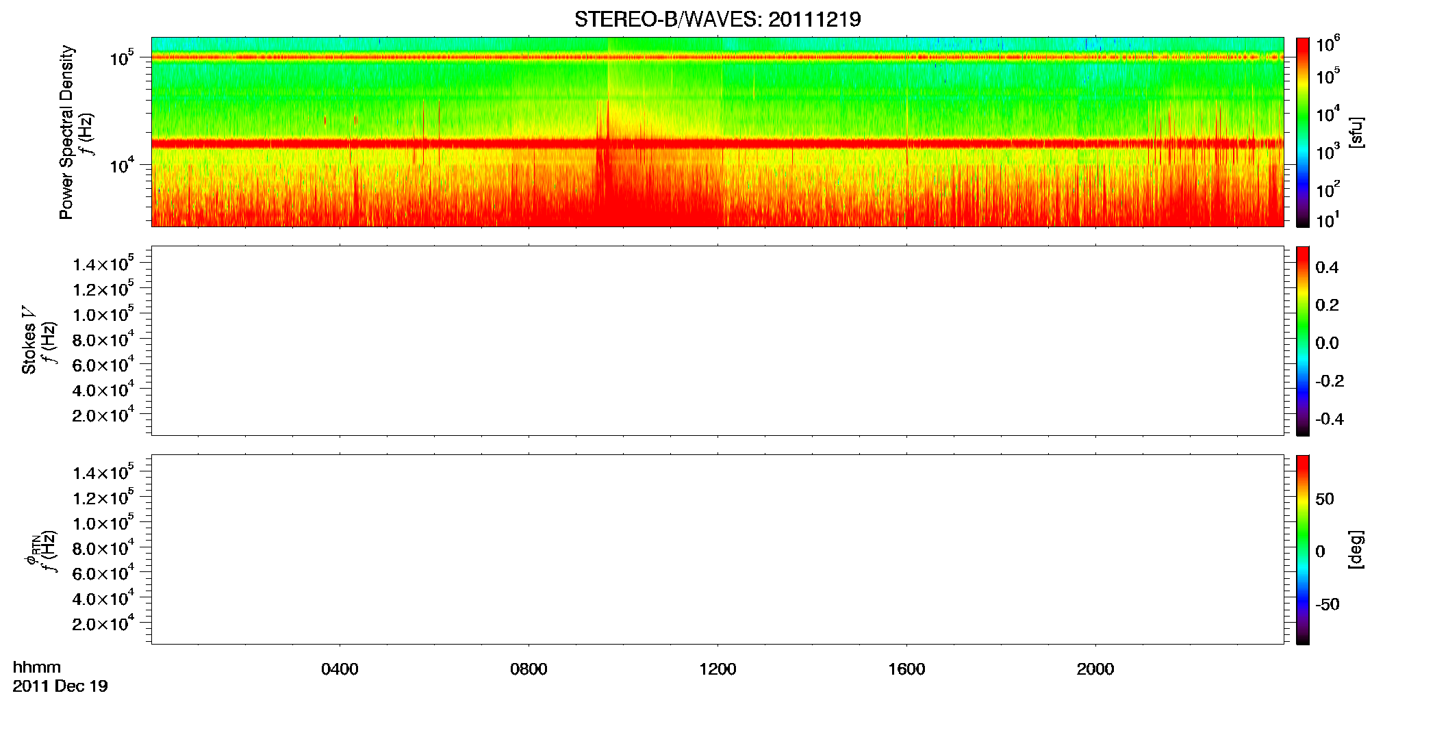
Task: Click the empty Stokes V panel
Action: (717, 341)
